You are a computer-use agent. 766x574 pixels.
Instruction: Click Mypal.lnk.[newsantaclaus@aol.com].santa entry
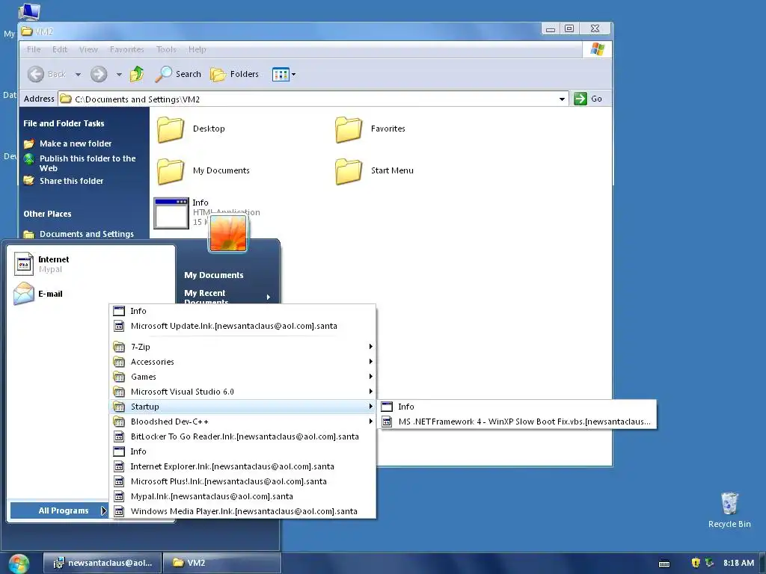click(x=243, y=496)
